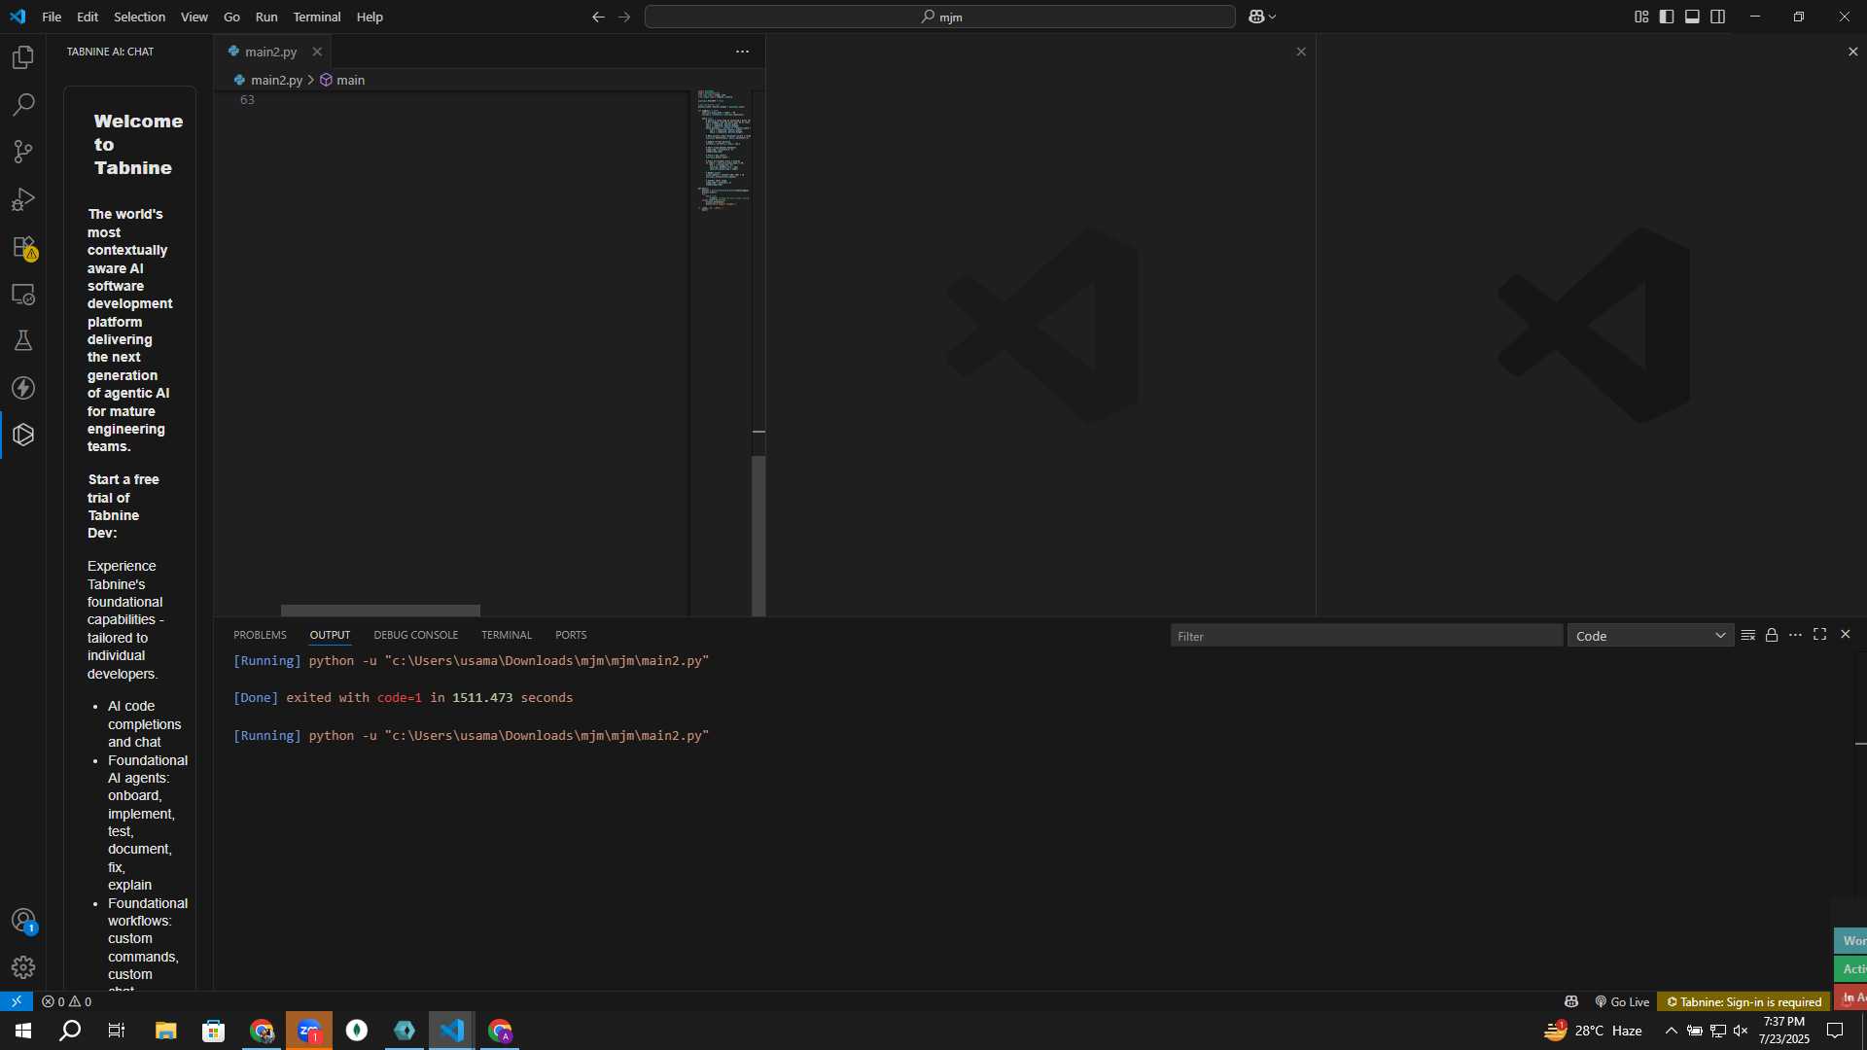Open the Remote Explorer view

coord(23,294)
